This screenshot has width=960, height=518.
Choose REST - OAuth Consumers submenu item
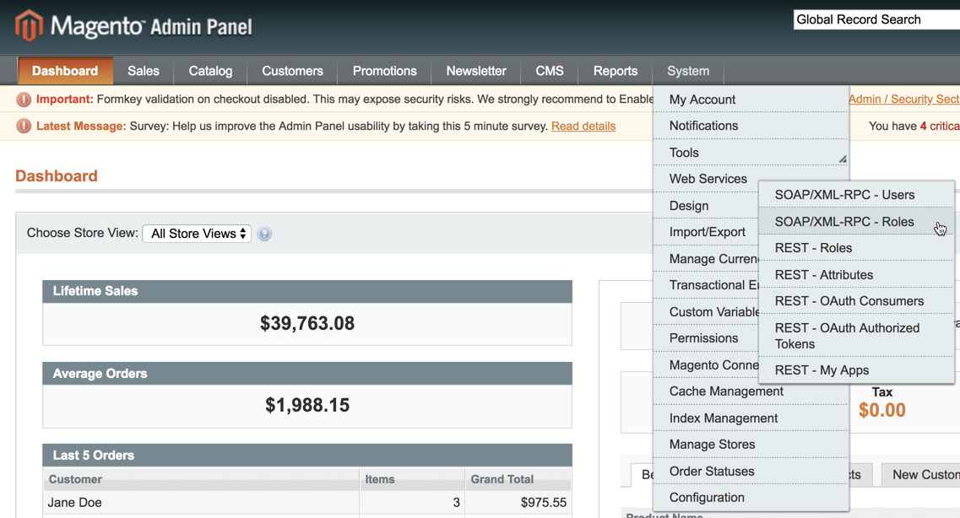[x=856, y=301]
